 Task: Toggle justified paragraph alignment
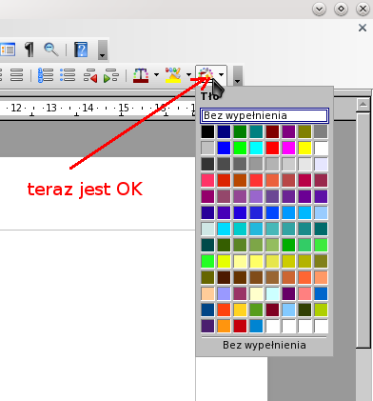tap(16, 75)
